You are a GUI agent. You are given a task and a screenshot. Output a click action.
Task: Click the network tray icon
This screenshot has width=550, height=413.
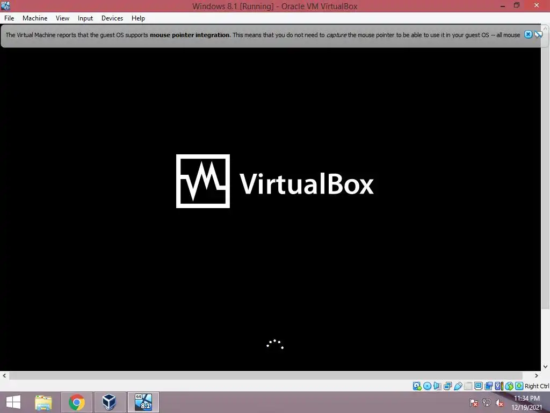click(x=487, y=403)
